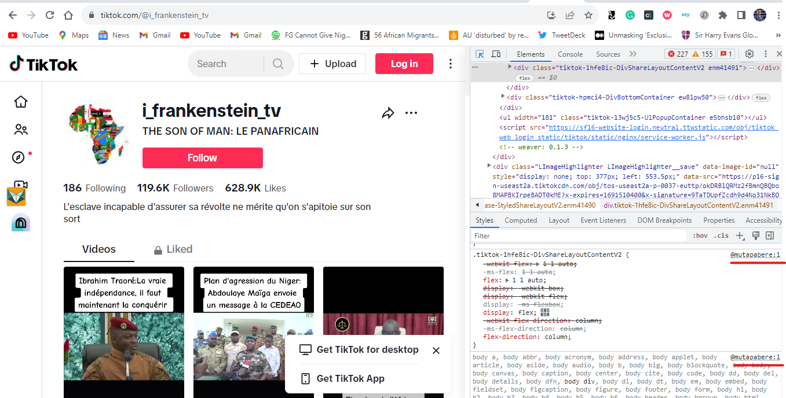Click the Upload button
Viewport: 786px width, 398px height.
click(332, 64)
